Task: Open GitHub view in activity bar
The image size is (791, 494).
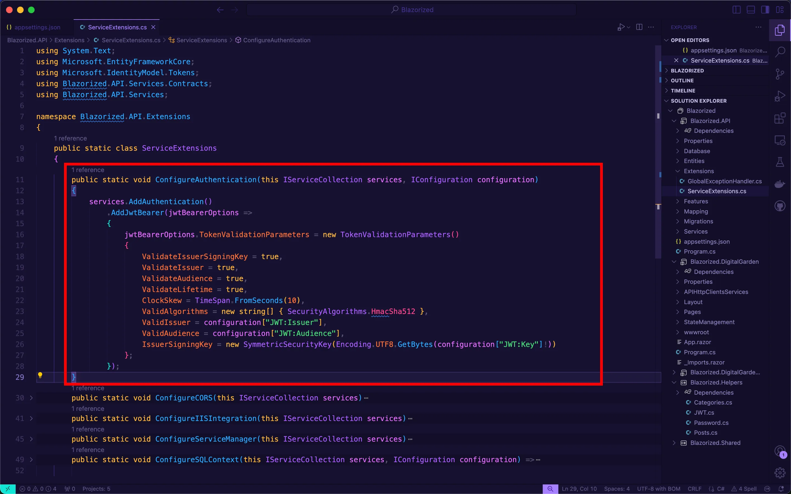Action: [x=779, y=206]
